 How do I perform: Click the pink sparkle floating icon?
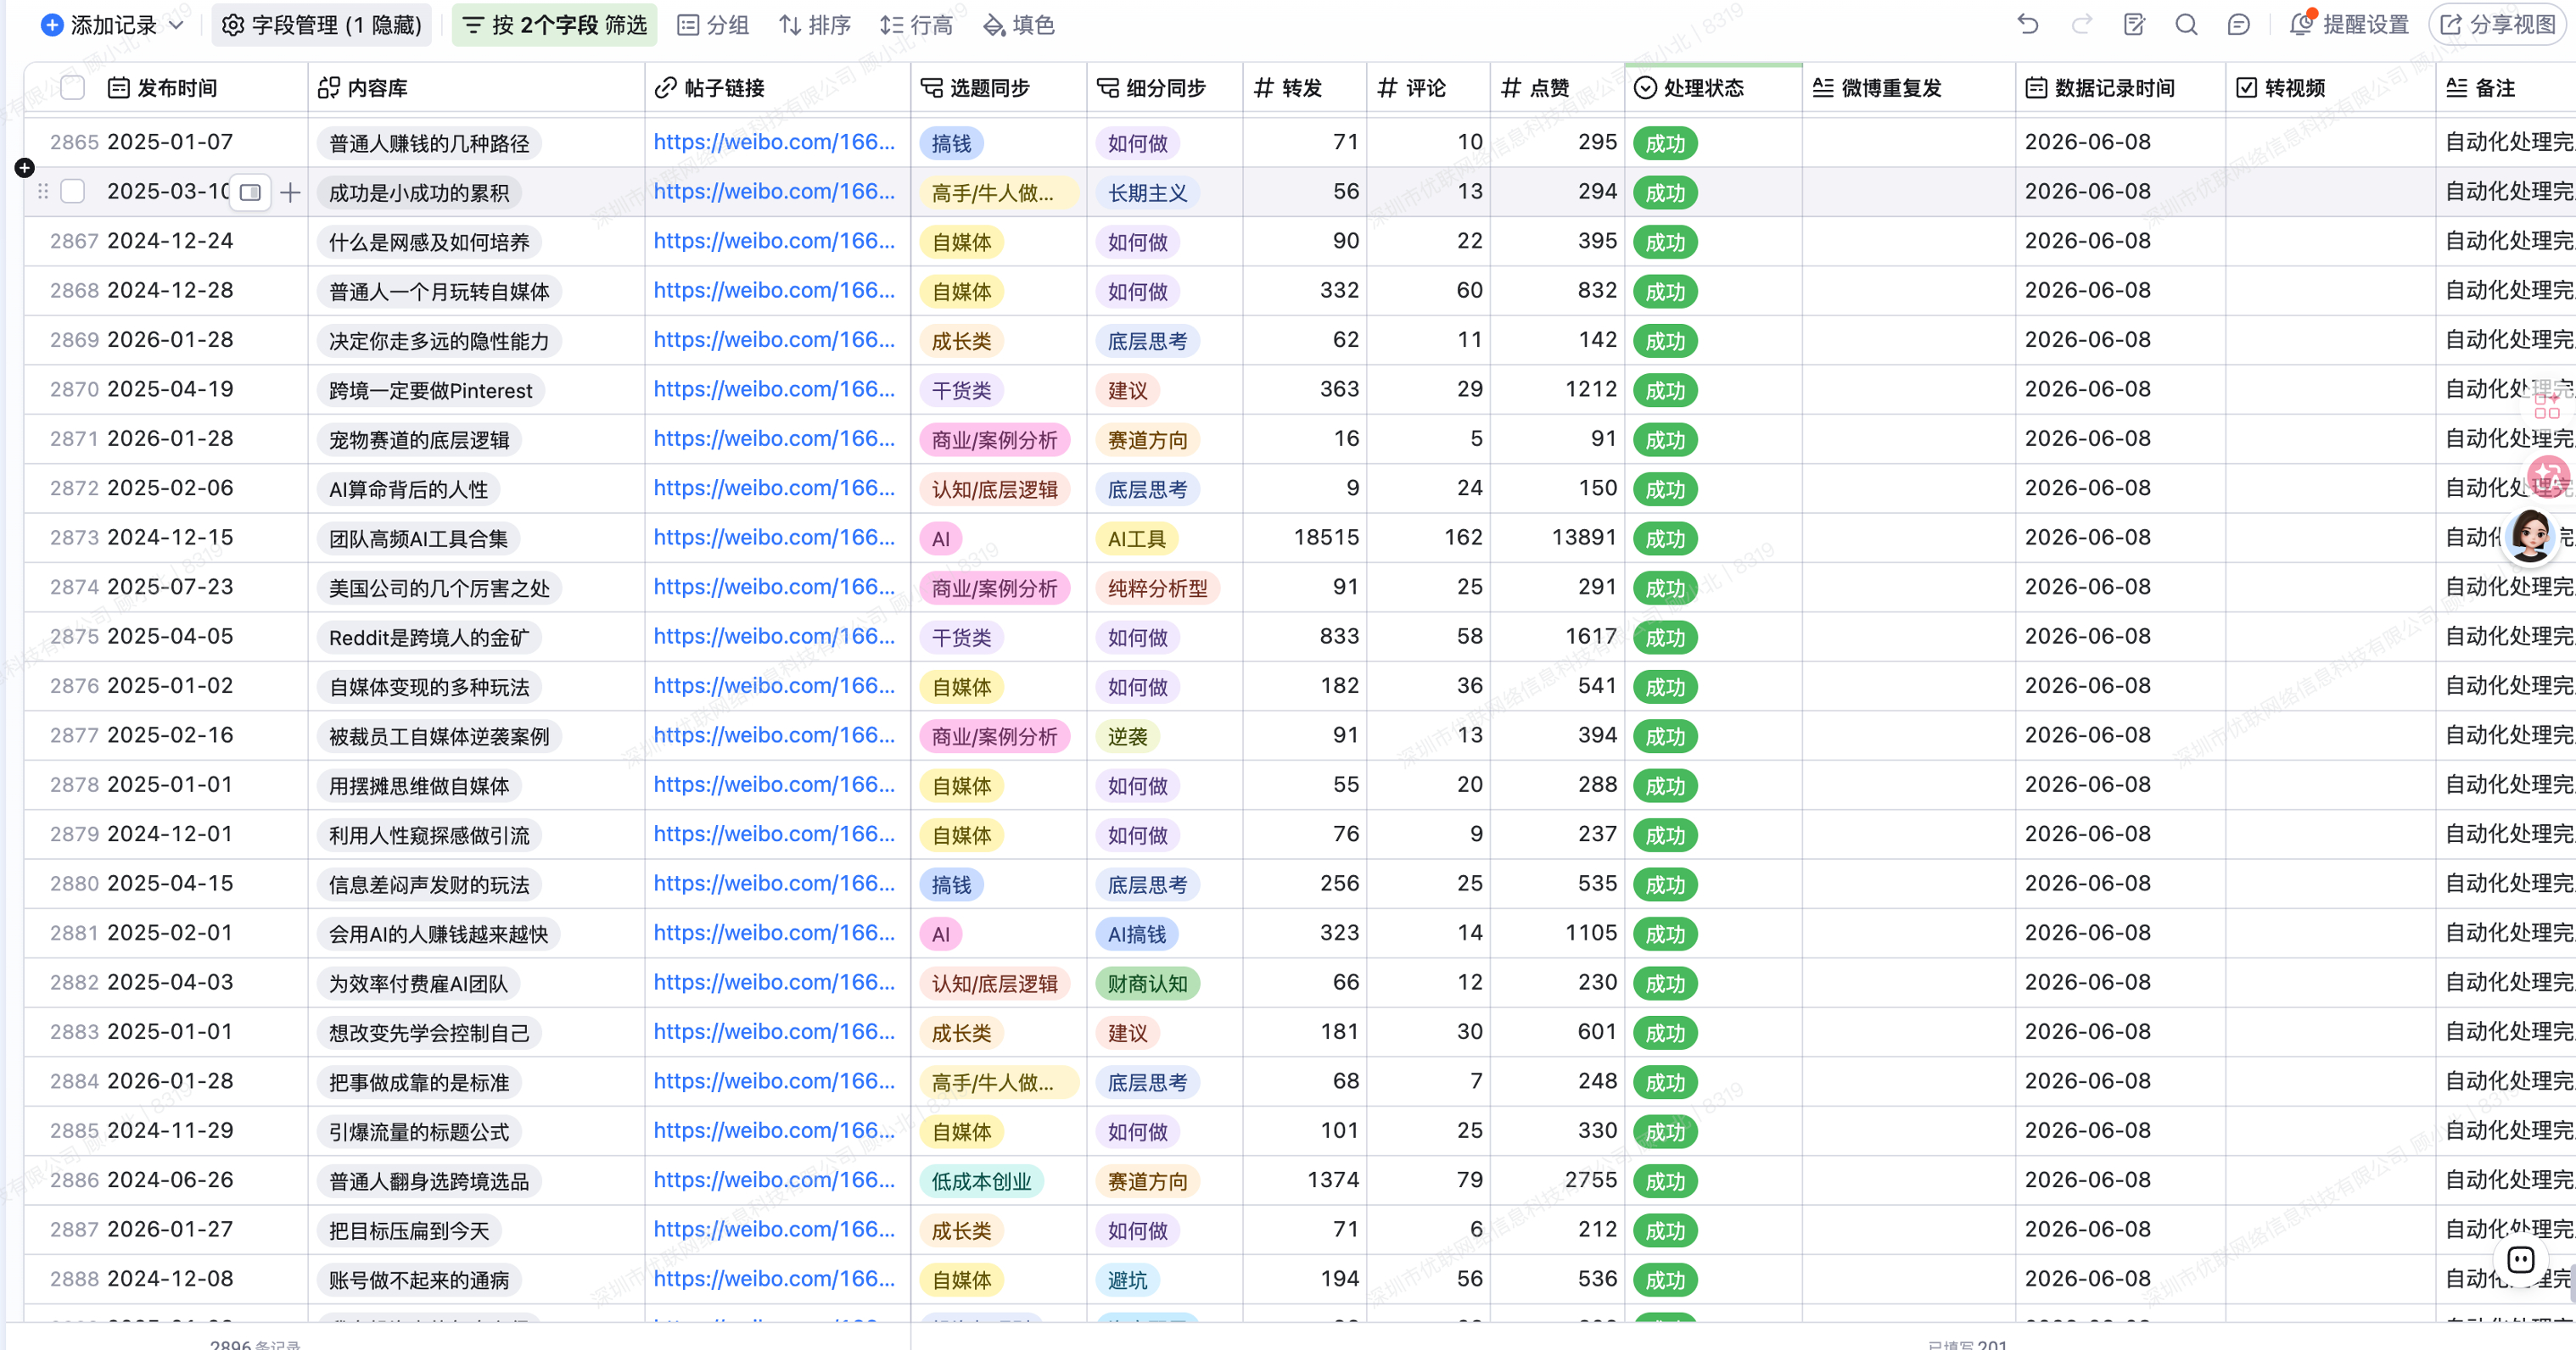[2547, 476]
